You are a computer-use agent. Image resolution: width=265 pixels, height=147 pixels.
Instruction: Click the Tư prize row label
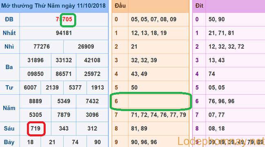point(9,87)
